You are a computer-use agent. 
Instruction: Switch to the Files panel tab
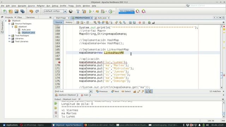[20, 17]
